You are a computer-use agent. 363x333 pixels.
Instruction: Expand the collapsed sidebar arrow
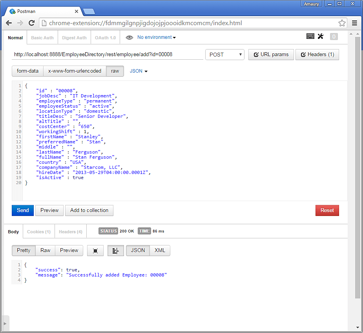pos(5,324)
